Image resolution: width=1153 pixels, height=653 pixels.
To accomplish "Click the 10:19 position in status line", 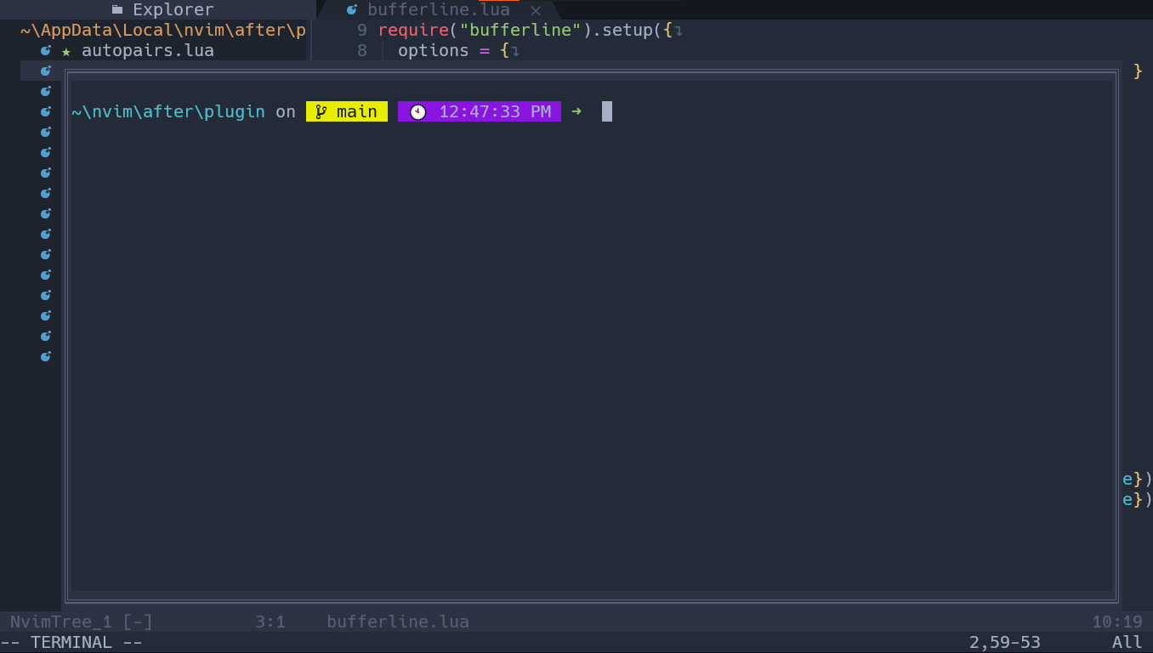I will [x=1117, y=622].
